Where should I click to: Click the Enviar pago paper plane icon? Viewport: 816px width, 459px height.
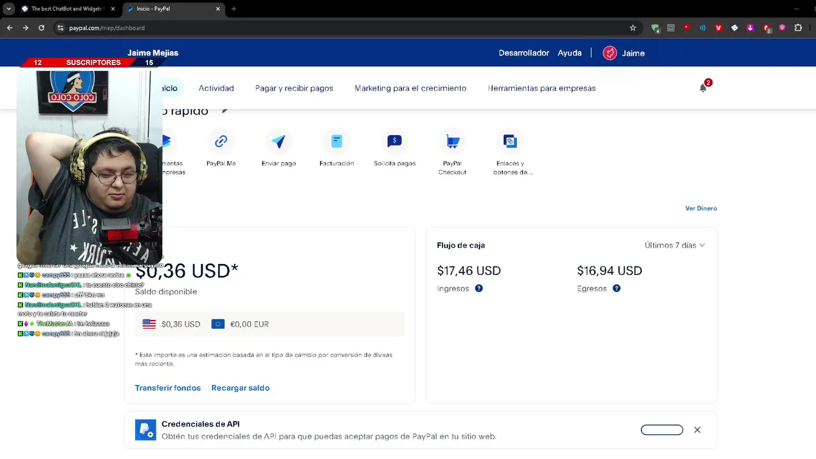click(x=279, y=141)
